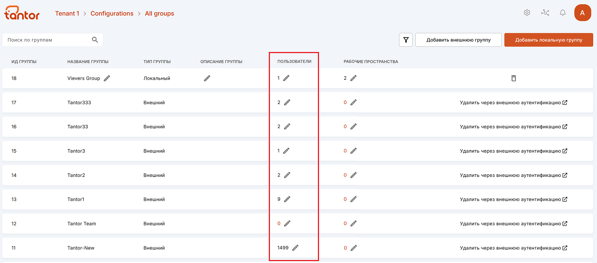The width and height of the screenshot is (597, 263).
Task: Click the 'Локальный' group type cell
Action: pos(157,78)
